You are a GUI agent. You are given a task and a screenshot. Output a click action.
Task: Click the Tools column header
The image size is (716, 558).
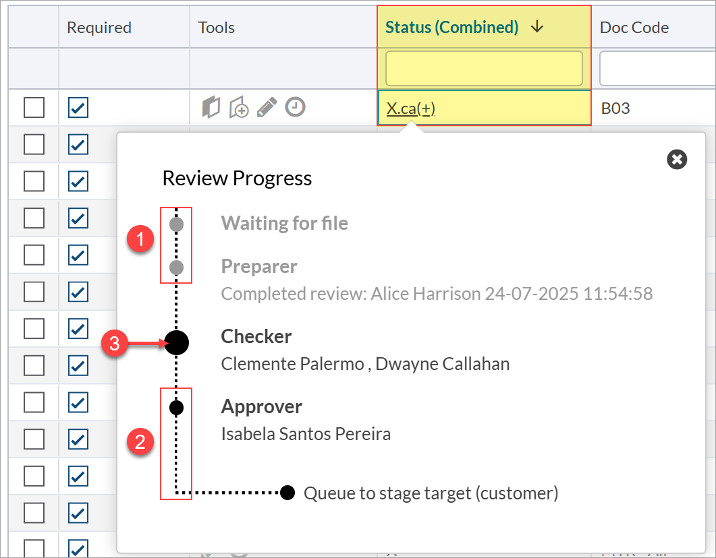click(x=216, y=28)
